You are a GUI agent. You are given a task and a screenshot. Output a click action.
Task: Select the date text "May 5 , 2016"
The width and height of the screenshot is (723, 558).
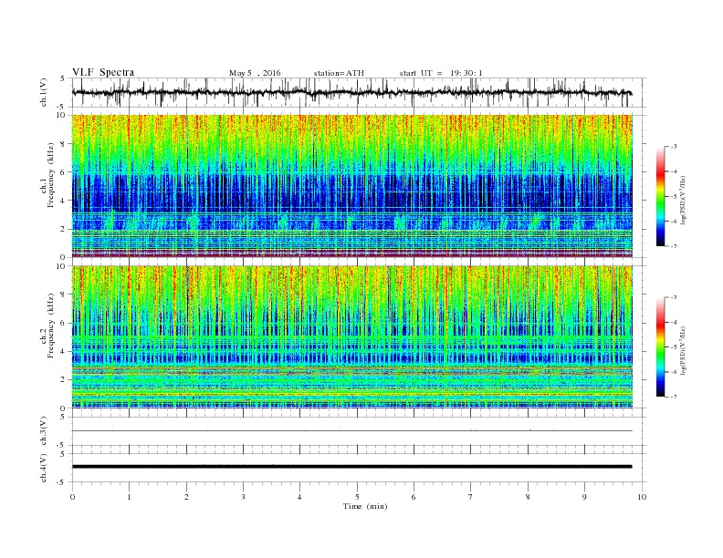tap(255, 73)
